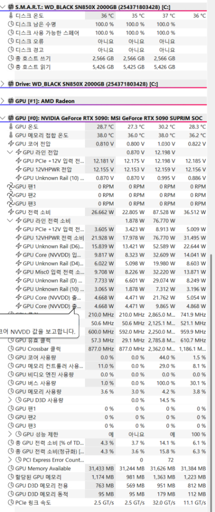Screen dimensions: 215x512
Task: Click the chip icon of GPU [#0] NVIDIA header
Action: tap(10, 118)
